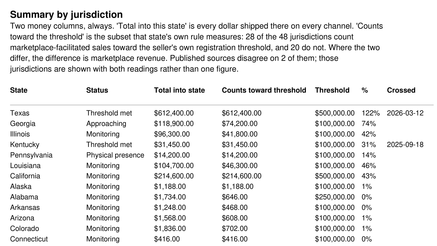This screenshot has width=437, height=246.
Task: Click Texas crossed date 2026-03-12
Action: tap(405, 113)
